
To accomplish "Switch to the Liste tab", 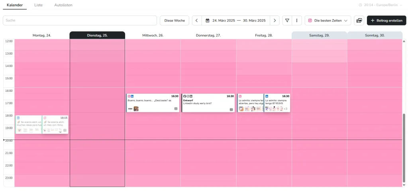I will [x=39, y=5].
